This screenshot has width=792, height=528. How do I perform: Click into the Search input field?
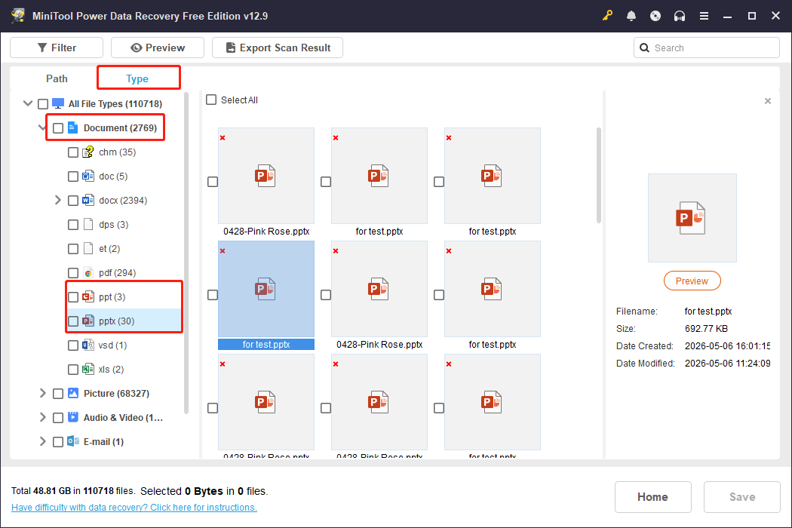pyautogui.click(x=707, y=48)
